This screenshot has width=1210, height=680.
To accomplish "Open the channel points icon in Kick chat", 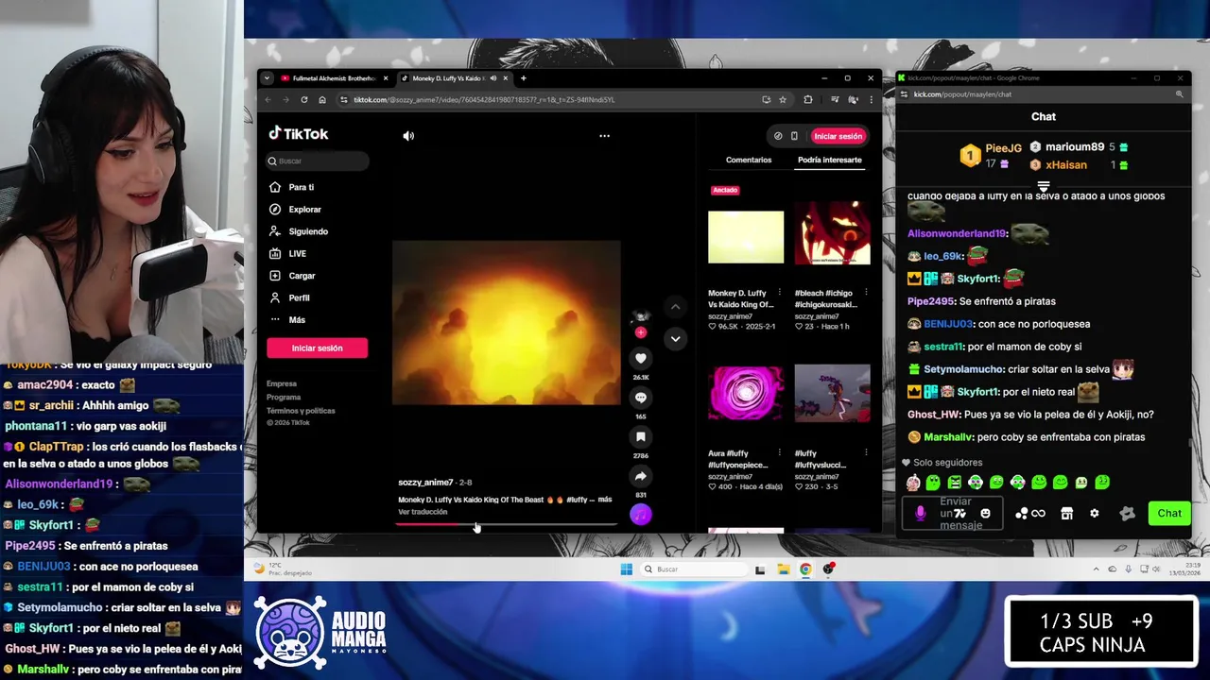I will (1030, 513).
